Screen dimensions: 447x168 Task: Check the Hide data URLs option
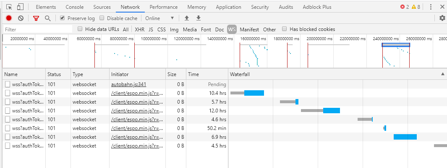point(80,29)
